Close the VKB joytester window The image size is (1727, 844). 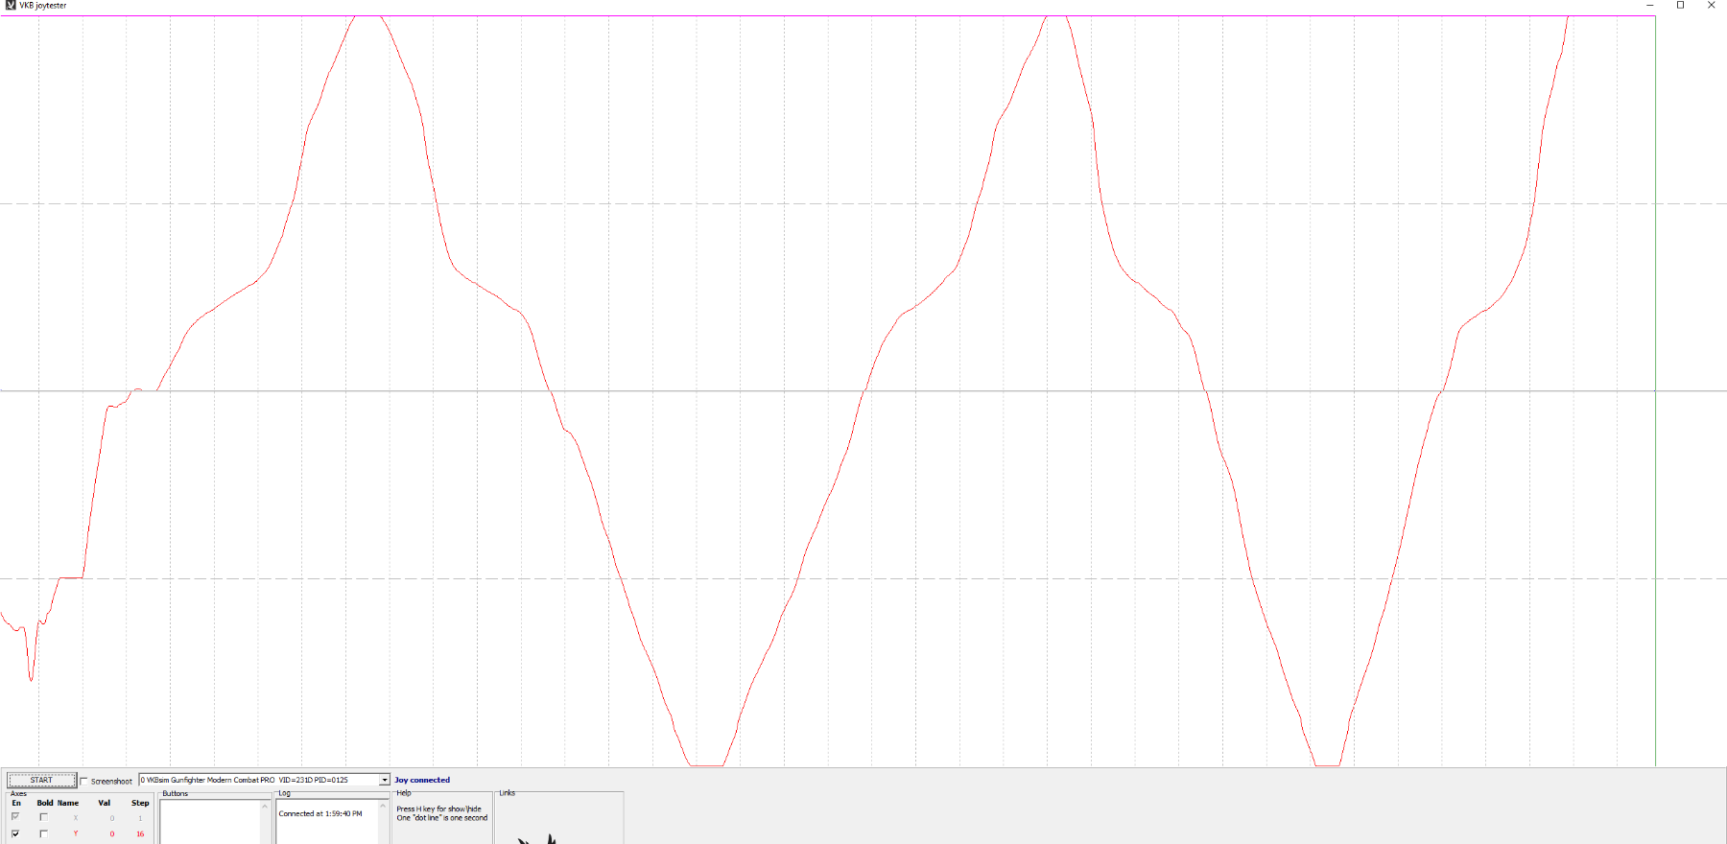1711,6
